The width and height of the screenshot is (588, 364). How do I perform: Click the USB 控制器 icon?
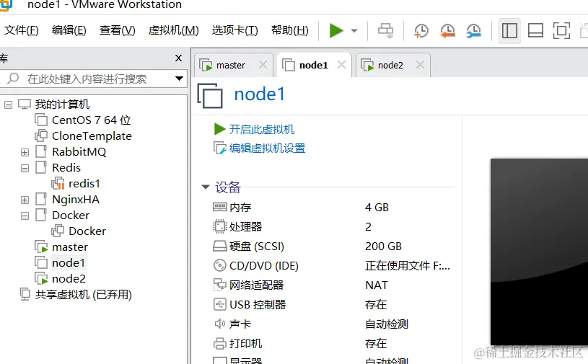click(x=220, y=304)
